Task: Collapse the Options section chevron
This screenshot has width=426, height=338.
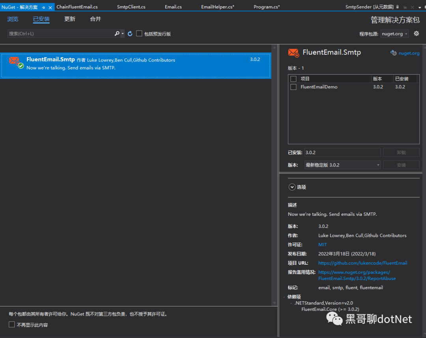Action: 292,187
